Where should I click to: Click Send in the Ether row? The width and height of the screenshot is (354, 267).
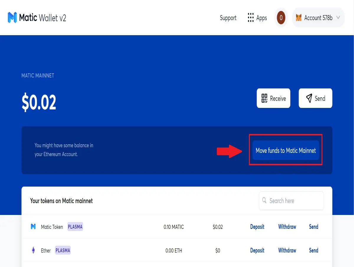pos(314,250)
